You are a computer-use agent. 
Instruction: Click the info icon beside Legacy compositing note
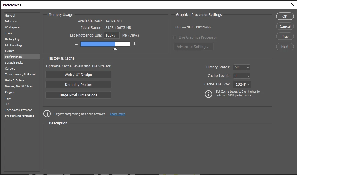click(47, 114)
